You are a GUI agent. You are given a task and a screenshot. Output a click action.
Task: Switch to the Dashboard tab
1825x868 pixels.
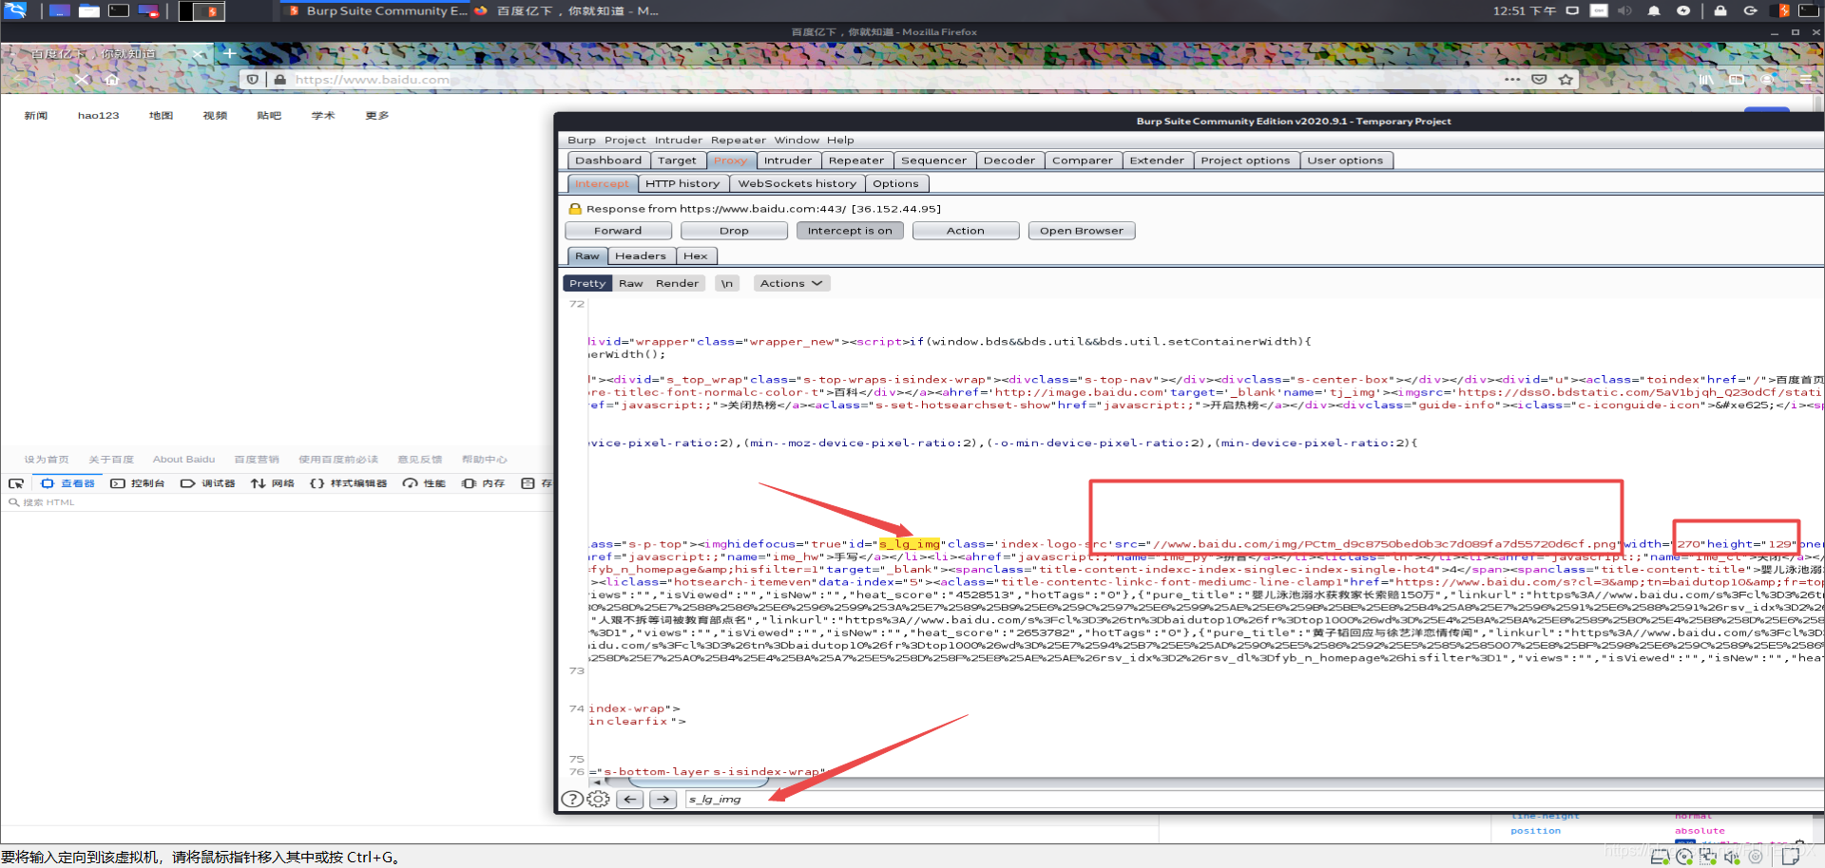(608, 160)
